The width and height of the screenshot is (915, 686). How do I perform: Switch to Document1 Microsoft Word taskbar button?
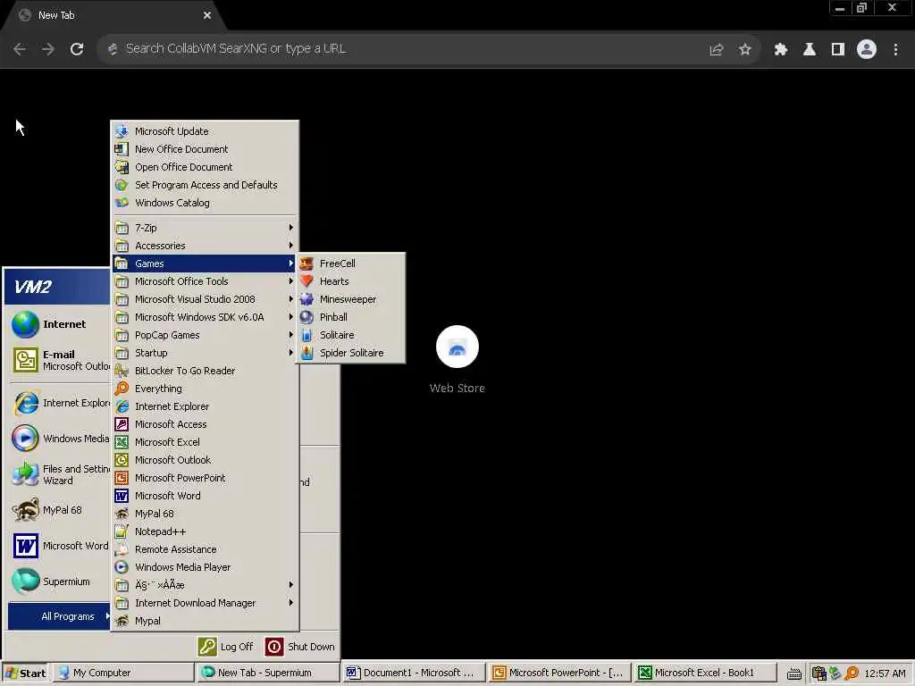click(414, 673)
